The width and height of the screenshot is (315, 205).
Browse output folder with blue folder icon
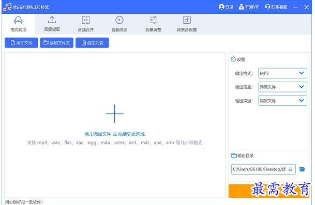302,169
